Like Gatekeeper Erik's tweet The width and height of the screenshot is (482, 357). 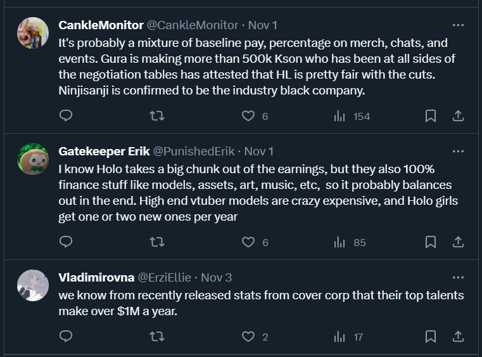click(248, 242)
